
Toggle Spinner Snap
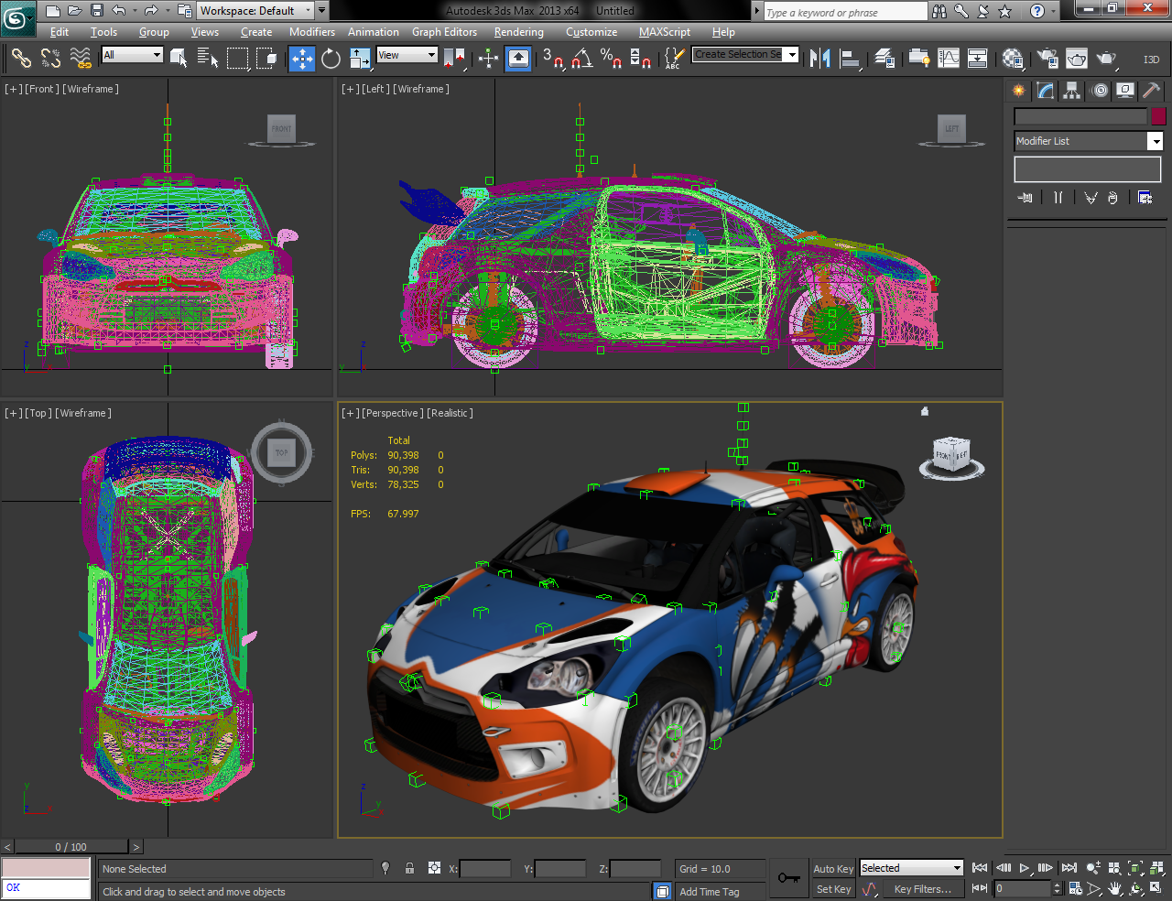pos(641,59)
